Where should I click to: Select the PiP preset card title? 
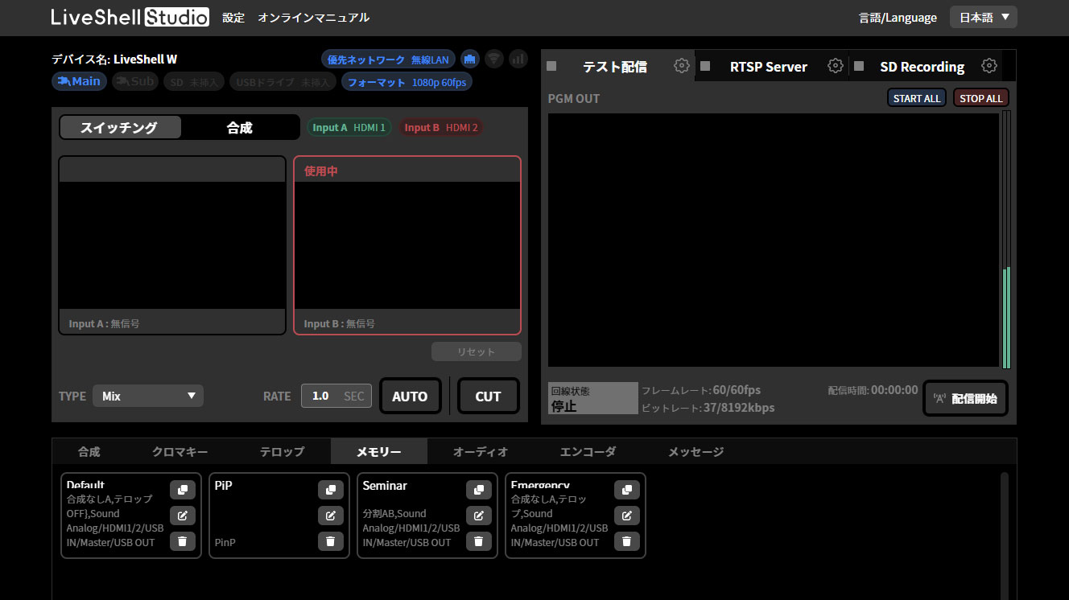click(x=224, y=486)
